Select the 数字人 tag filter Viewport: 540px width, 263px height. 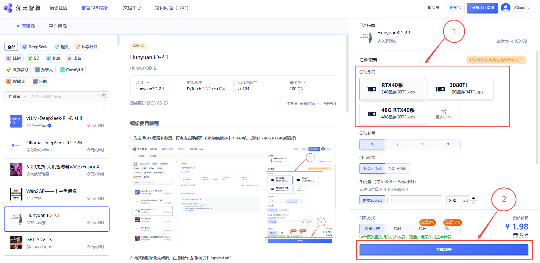point(44,70)
